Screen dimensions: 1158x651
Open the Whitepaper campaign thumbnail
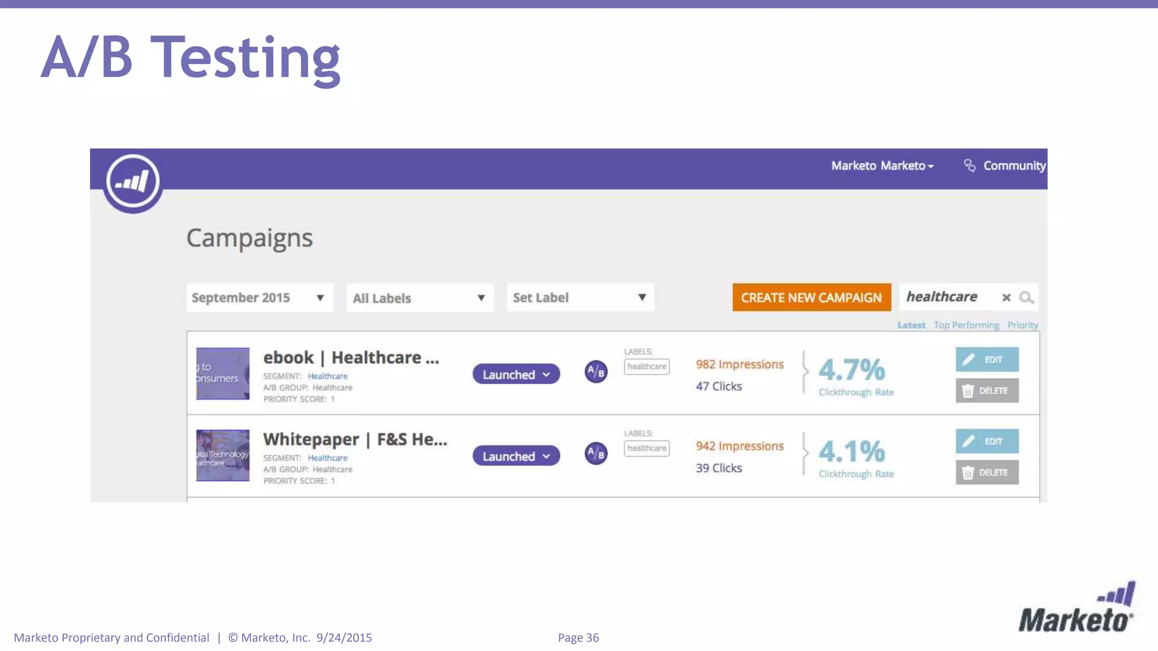[x=223, y=455]
